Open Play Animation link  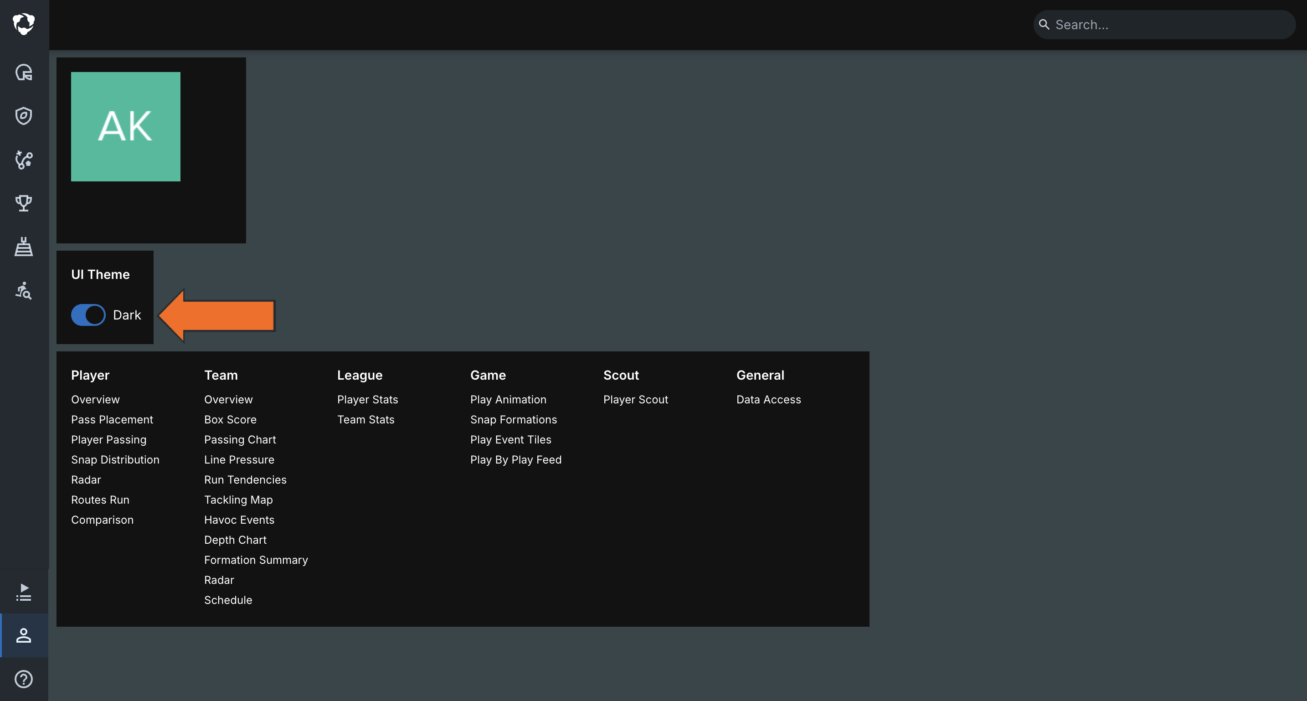[508, 399]
